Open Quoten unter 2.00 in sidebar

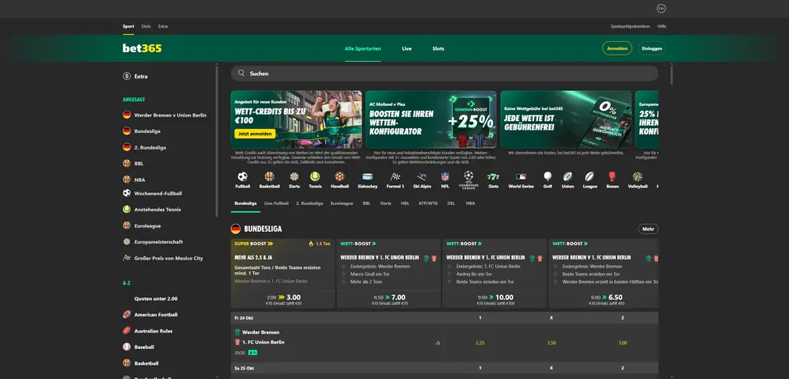click(155, 298)
